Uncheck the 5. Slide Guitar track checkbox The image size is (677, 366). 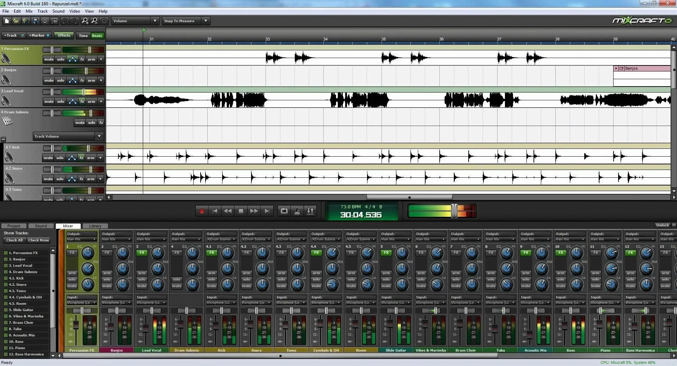(x=6, y=310)
